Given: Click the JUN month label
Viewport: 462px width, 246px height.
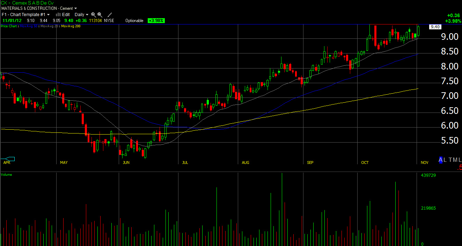Looking at the screenshot, I should (x=126, y=163).
